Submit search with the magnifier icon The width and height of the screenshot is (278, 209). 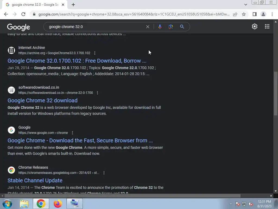pos(182,27)
